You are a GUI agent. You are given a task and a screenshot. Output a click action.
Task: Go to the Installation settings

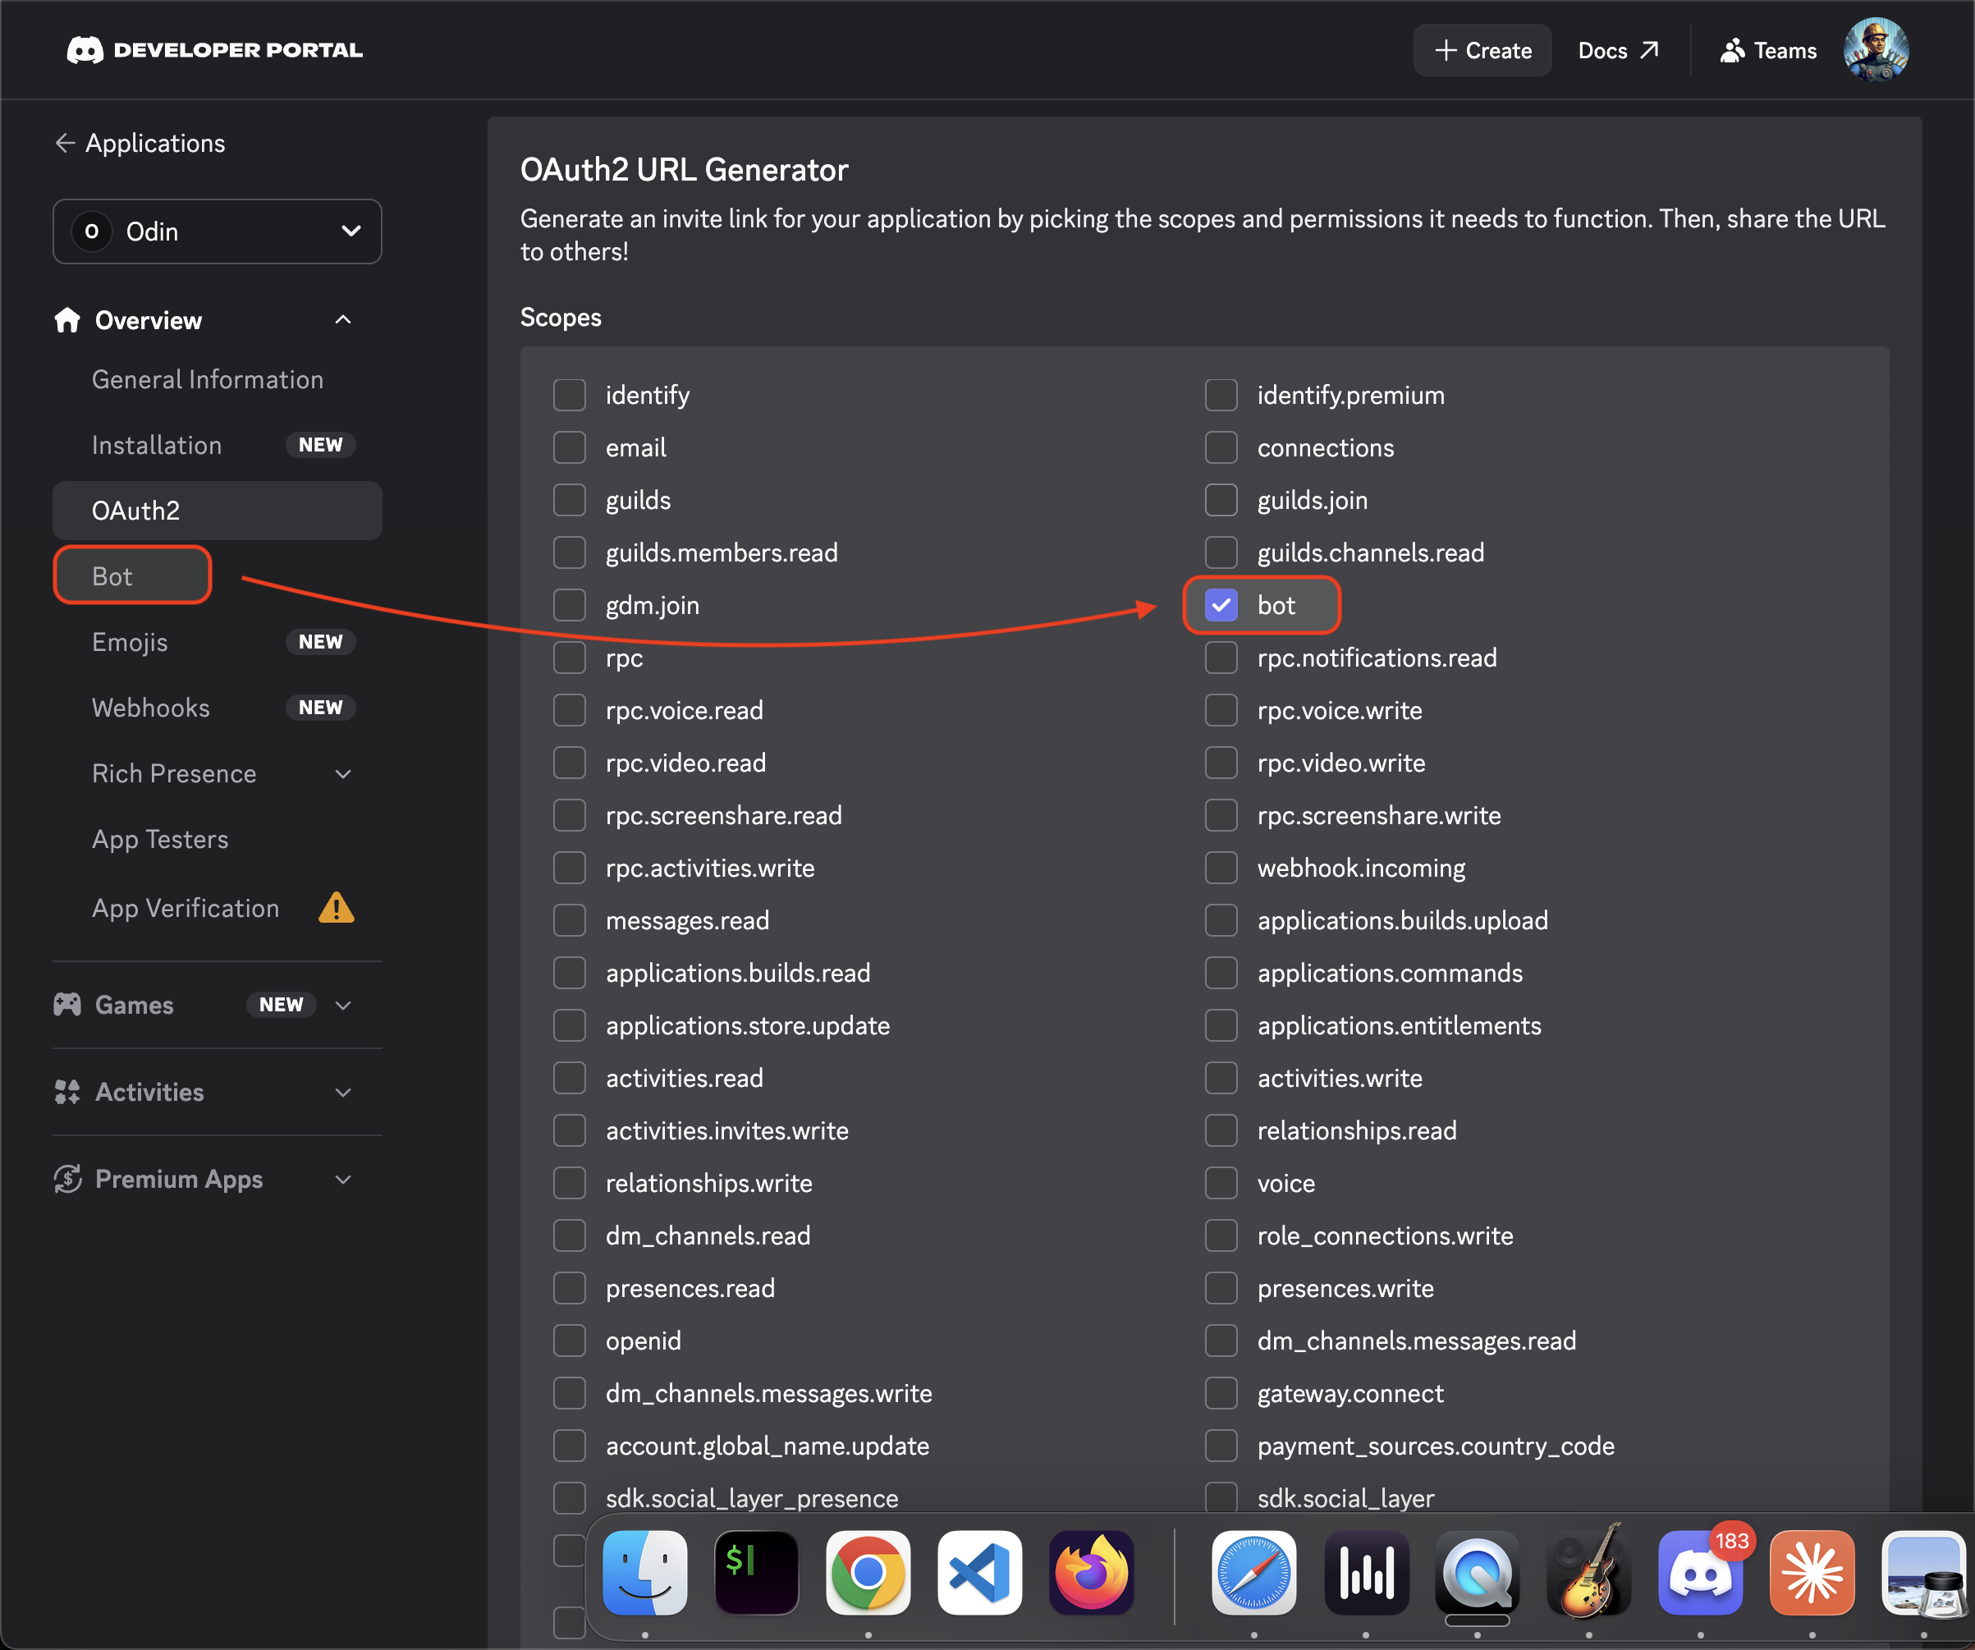[x=157, y=445]
